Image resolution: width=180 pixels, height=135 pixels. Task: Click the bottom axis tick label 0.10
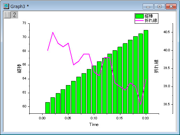(x=94, y=118)
